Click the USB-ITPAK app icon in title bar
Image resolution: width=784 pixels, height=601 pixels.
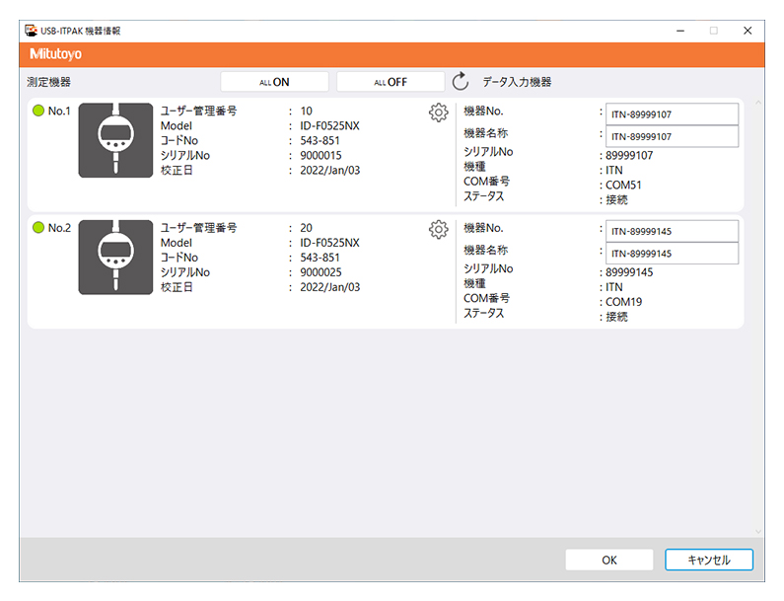31,31
